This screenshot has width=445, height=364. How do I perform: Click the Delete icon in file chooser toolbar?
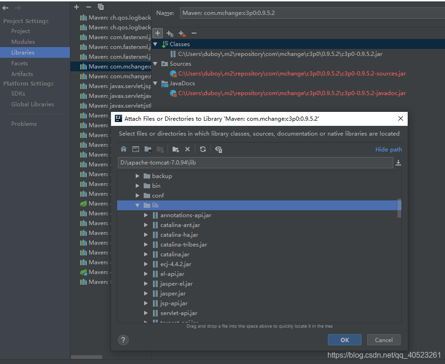(188, 149)
